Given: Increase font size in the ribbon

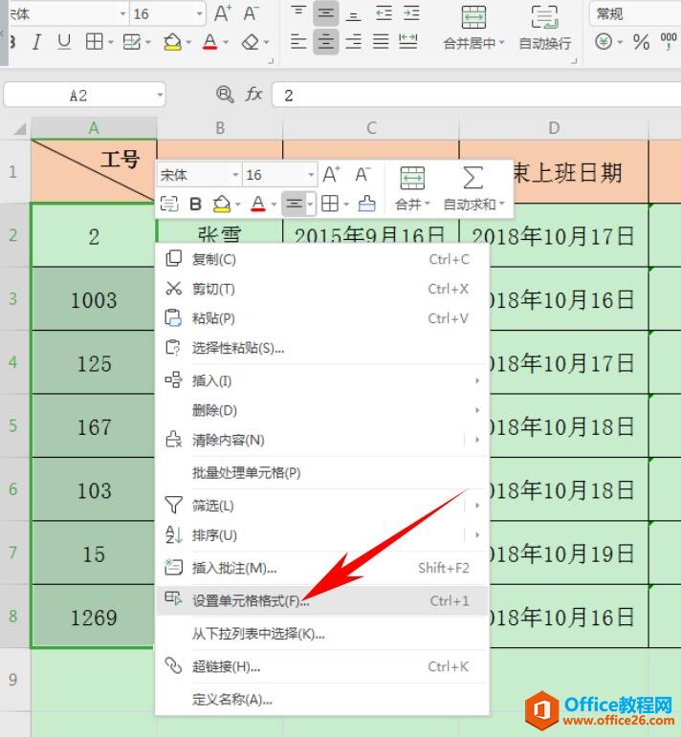Looking at the screenshot, I should pos(223,13).
